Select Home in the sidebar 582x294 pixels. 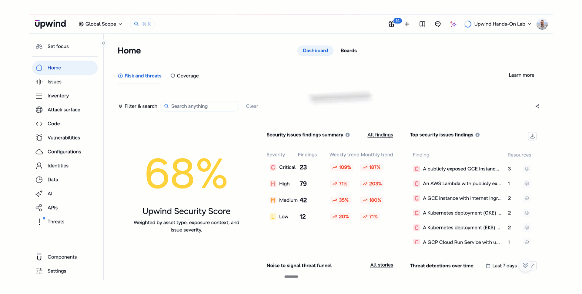pos(65,68)
